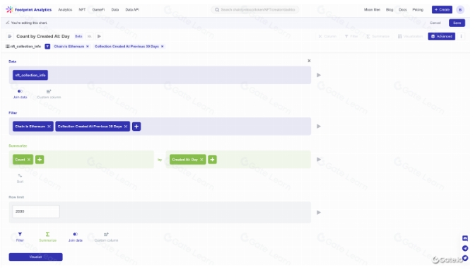Remove the Count metric chip
475x270 pixels.
[x=29, y=160]
